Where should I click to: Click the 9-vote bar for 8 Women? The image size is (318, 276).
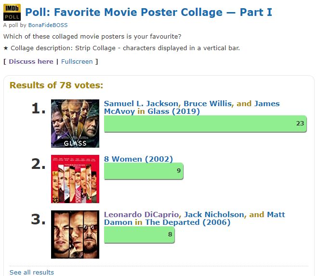pyautogui.click(x=143, y=171)
